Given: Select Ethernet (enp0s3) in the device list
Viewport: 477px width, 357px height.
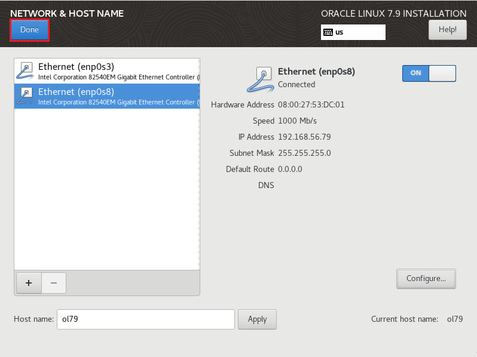Looking at the screenshot, I should [x=107, y=71].
